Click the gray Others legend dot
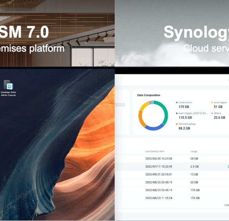229x221 pixels. point(212,113)
